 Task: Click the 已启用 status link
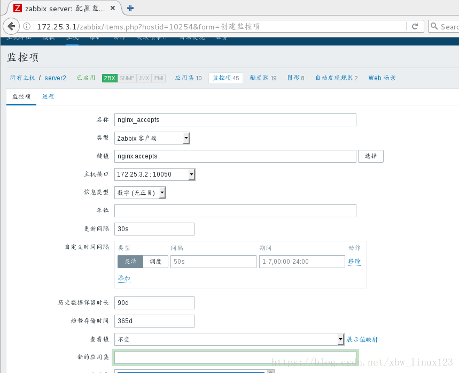pos(86,78)
